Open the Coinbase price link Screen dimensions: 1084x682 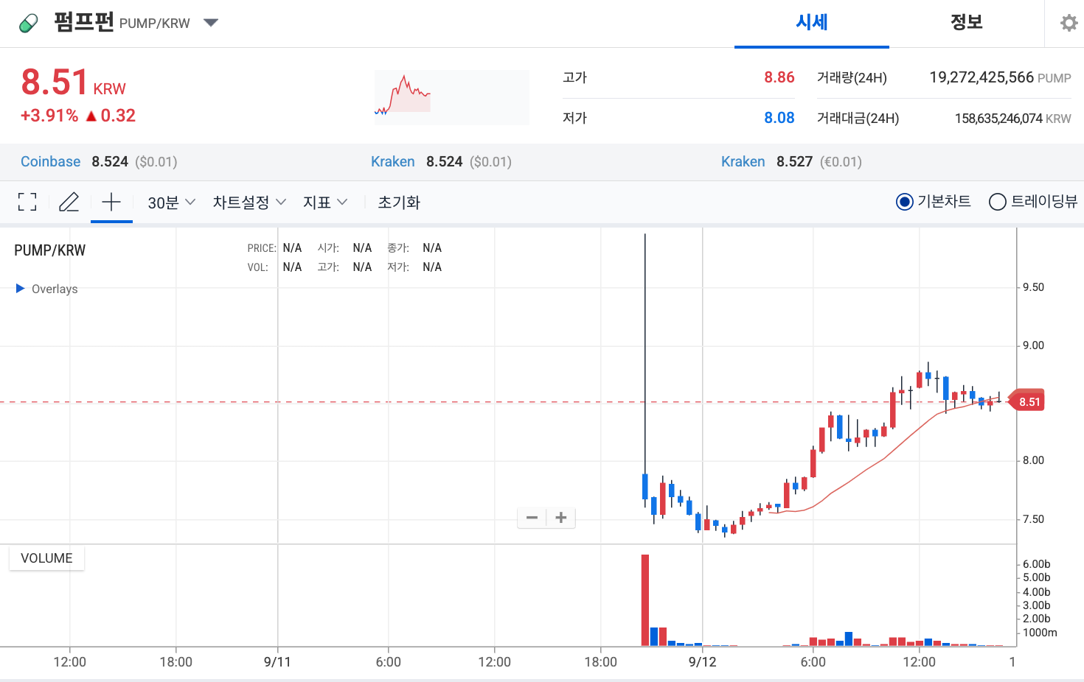point(50,161)
